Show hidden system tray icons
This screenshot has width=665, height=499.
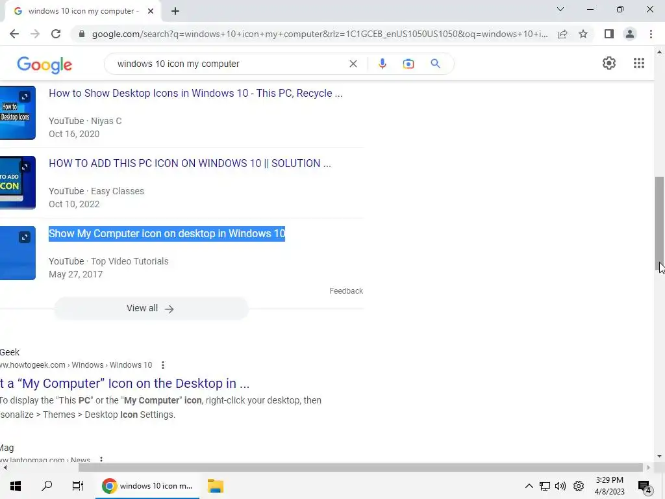[x=529, y=486]
